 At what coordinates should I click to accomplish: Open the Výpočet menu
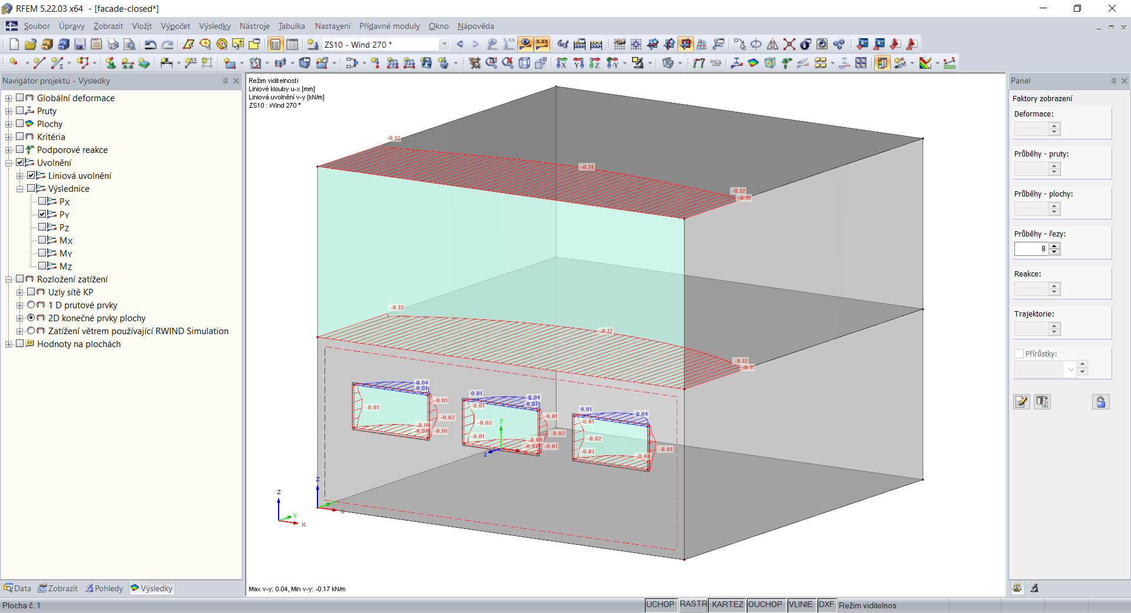[x=176, y=26]
